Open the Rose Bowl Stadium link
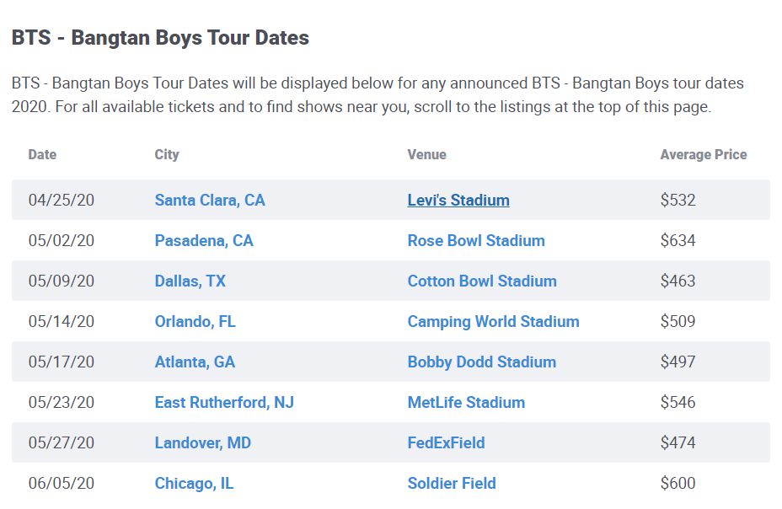Screen dimensions: 782x509 [475, 241]
